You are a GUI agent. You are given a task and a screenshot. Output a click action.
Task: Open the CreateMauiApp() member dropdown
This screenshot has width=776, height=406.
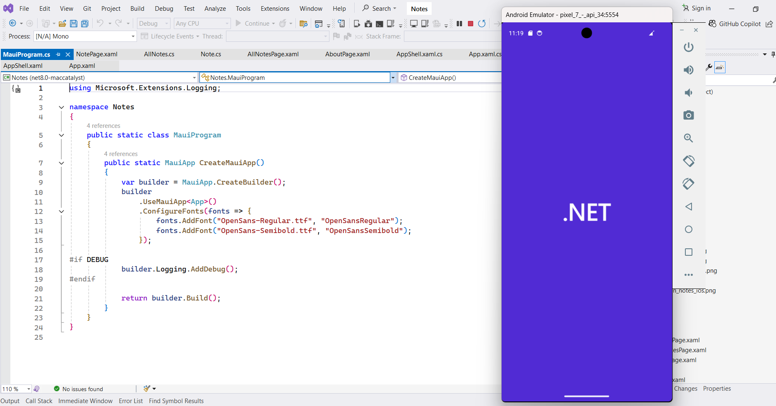450,77
